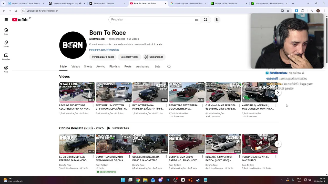Open a new browser tab

click(x=293, y=4)
